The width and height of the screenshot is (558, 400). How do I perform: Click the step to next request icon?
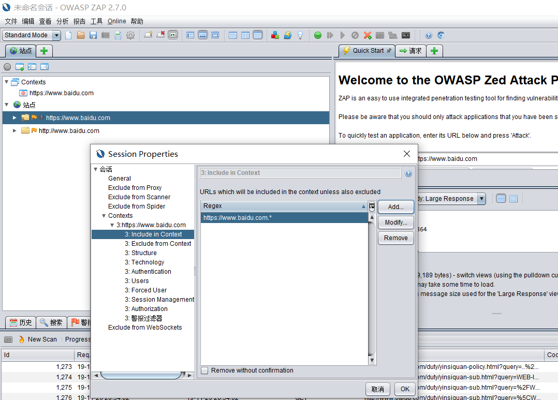[x=330, y=35]
